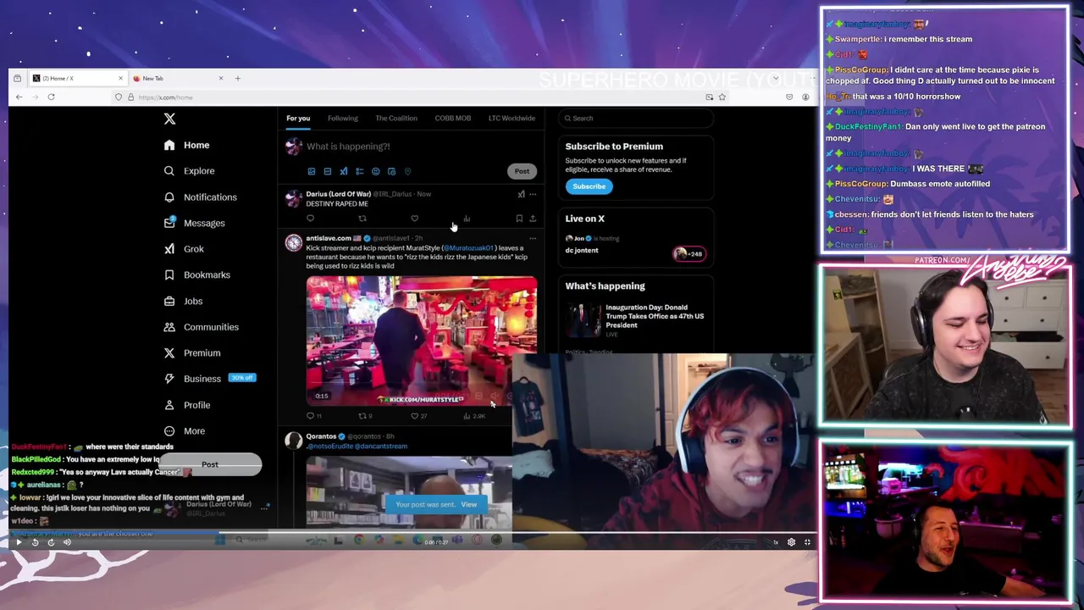Rewind using the skip-back player button
The height and width of the screenshot is (610, 1084).
[x=35, y=542]
